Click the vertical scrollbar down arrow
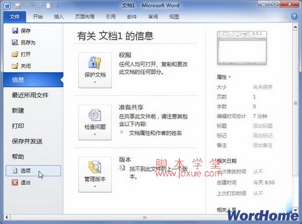This screenshot has height=224, width=302. (295, 210)
